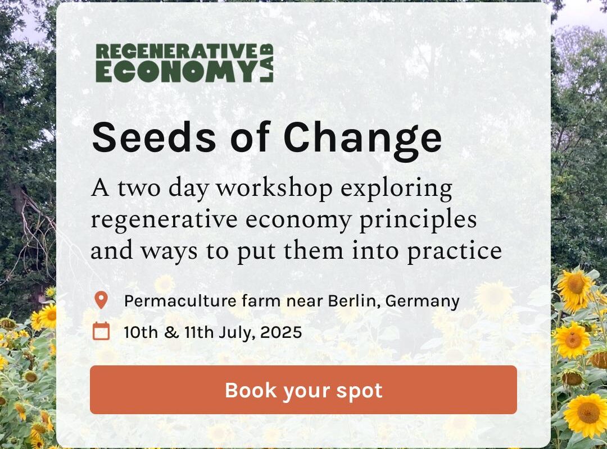
Task: Click the location pin icon
Action: click(x=101, y=300)
